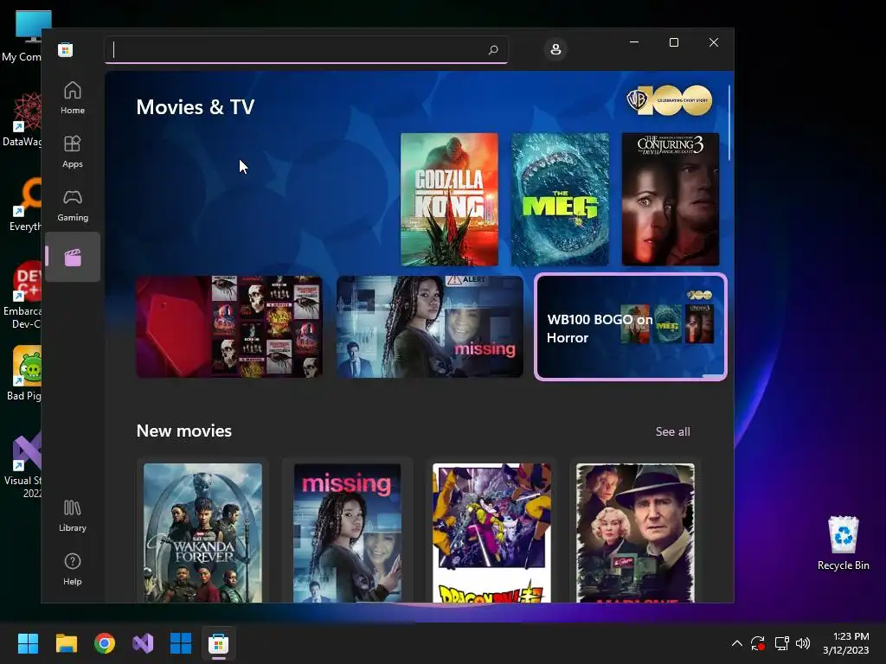Click the Store page vertical scrollbar
The width and height of the screenshot is (886, 664).
[729, 123]
